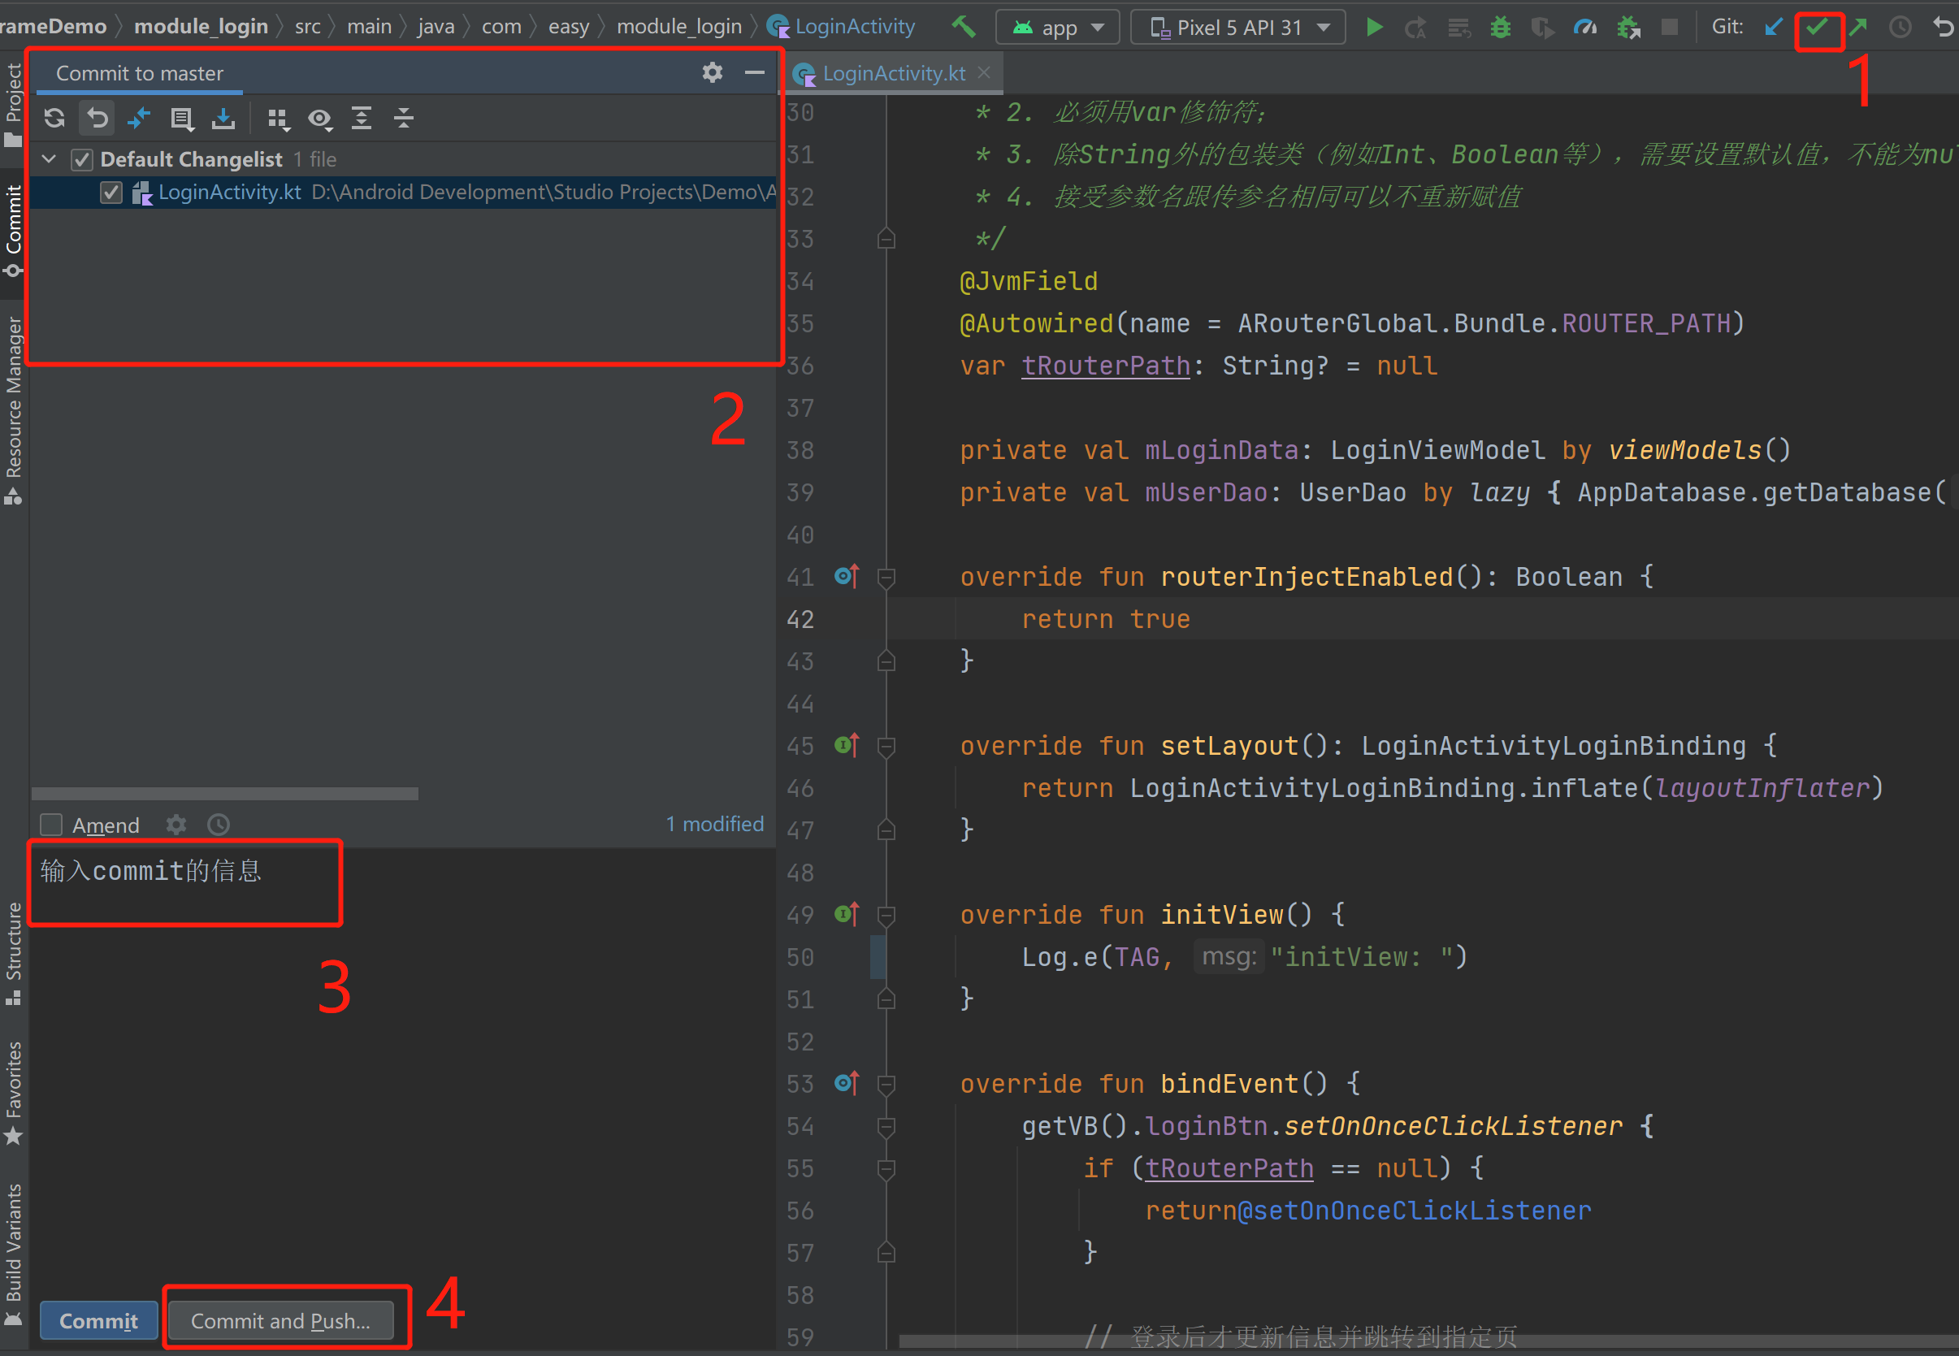The image size is (1959, 1356).
Task: Open the Pixel 5 API 31 device dropdown
Action: 1238,27
